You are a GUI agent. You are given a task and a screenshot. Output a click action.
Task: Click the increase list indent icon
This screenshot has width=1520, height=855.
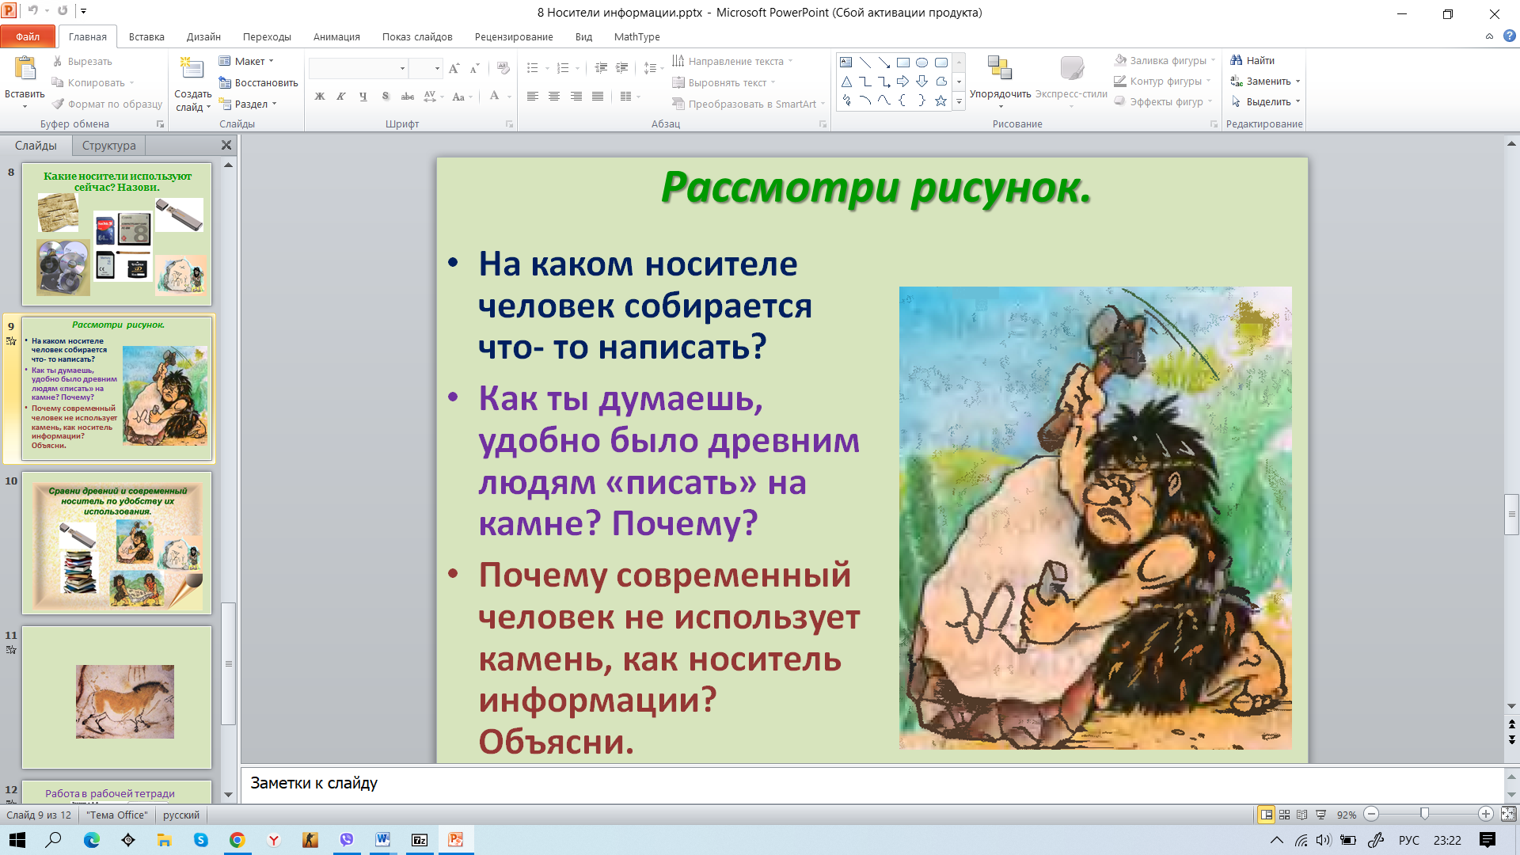[x=621, y=68]
